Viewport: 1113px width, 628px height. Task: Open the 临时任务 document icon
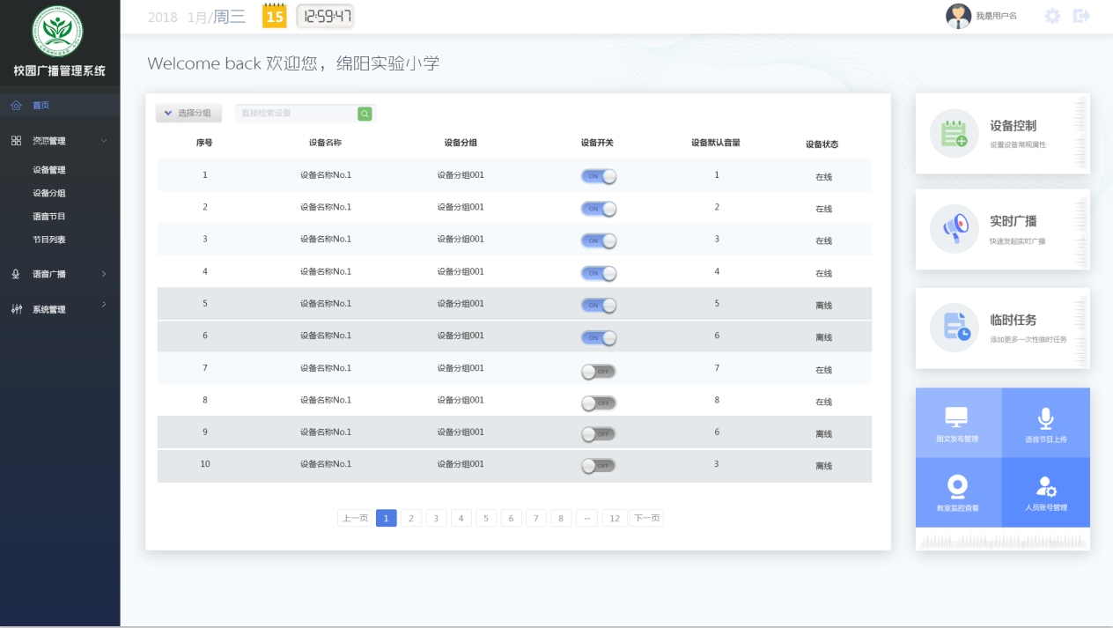pyautogui.click(x=954, y=328)
